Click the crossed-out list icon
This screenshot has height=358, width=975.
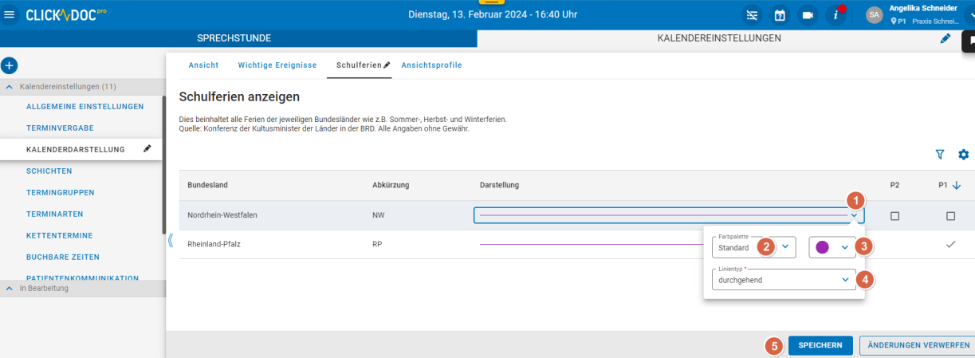750,15
